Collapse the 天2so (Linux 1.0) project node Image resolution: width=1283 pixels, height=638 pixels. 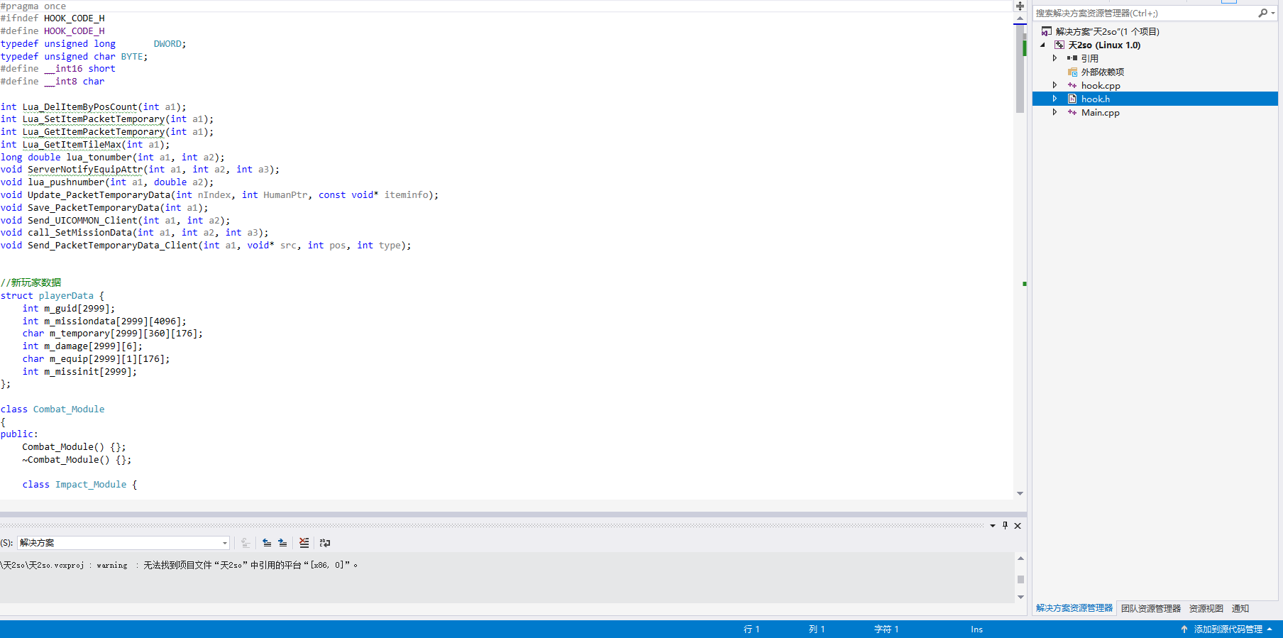click(1042, 45)
